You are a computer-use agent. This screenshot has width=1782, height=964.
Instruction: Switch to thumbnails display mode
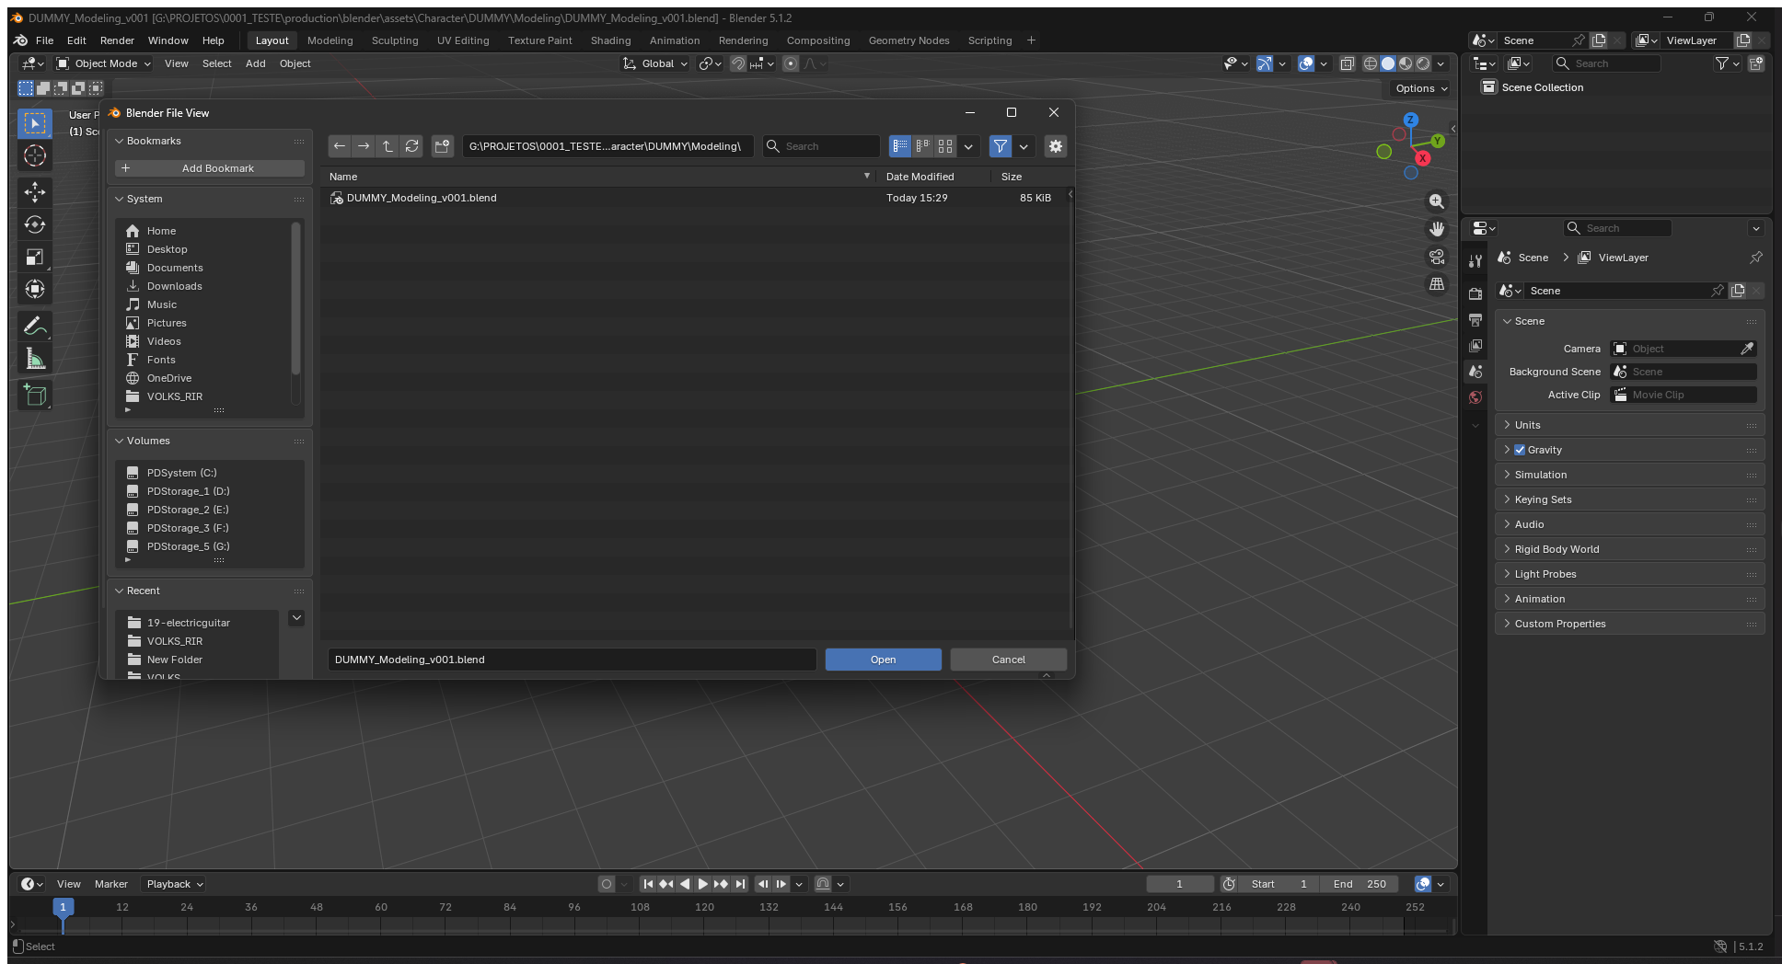coord(945,146)
